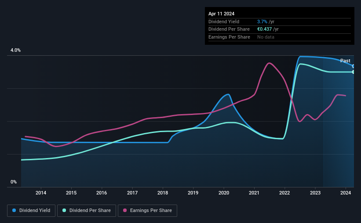Viewport: 361px width, 223px height.
Task: Select the 2022 label on the x-axis
Action: point(284,193)
